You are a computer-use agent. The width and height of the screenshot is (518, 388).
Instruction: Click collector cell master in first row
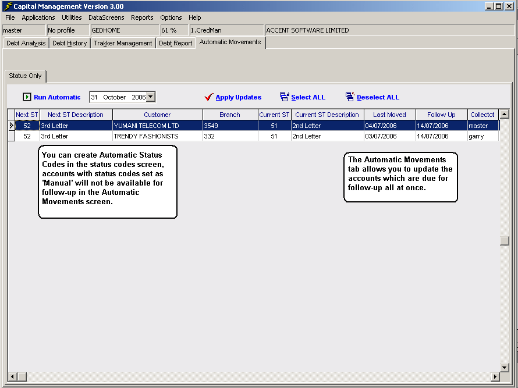pyautogui.click(x=483, y=126)
